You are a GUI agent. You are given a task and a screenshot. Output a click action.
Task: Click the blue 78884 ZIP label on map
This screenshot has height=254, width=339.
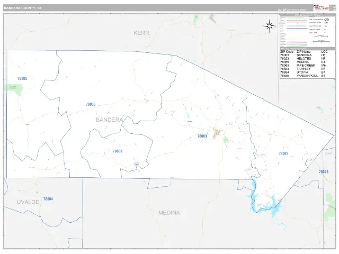[48, 199]
